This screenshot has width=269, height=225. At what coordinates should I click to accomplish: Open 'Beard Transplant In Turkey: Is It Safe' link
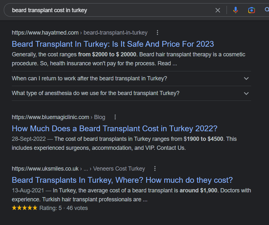point(113,44)
